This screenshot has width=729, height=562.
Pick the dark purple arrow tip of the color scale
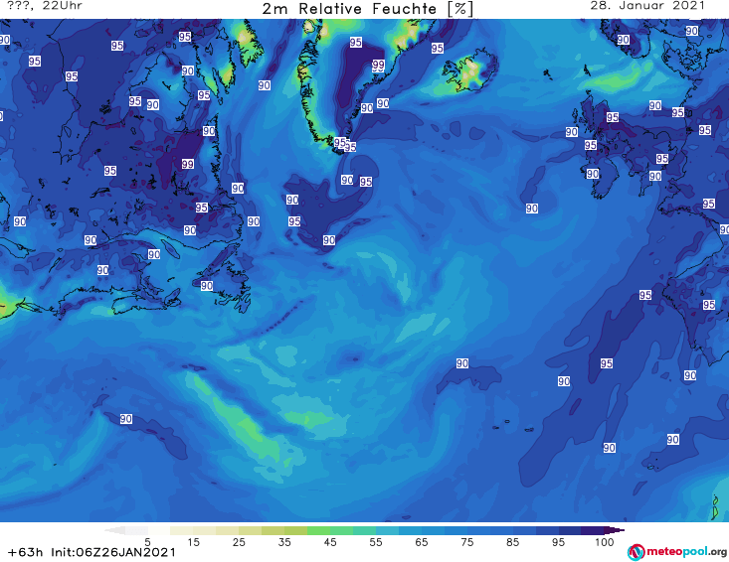point(615,530)
